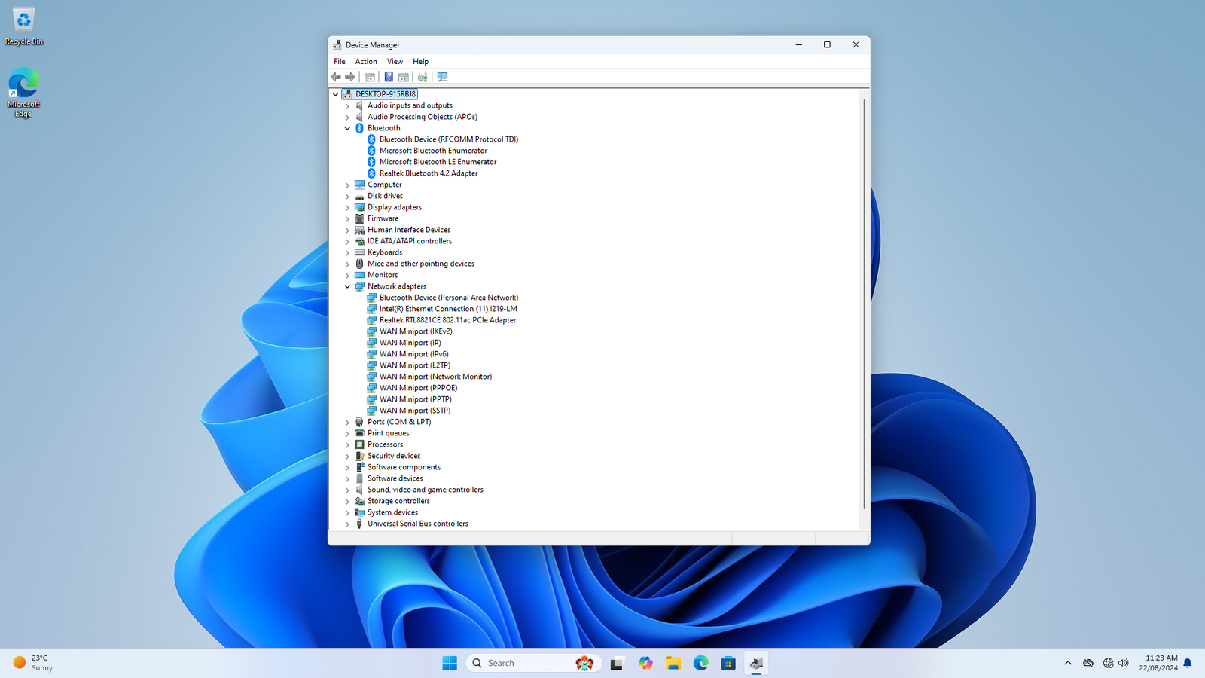The height and width of the screenshot is (678, 1205).
Task: Open Microsoft Edge desktop shortcut
Action: click(23, 93)
